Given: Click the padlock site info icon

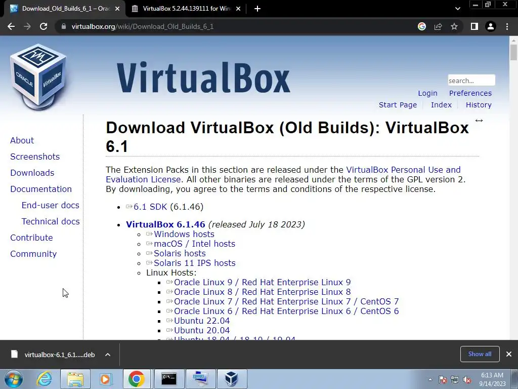Looking at the screenshot, I should pyautogui.click(x=64, y=26).
